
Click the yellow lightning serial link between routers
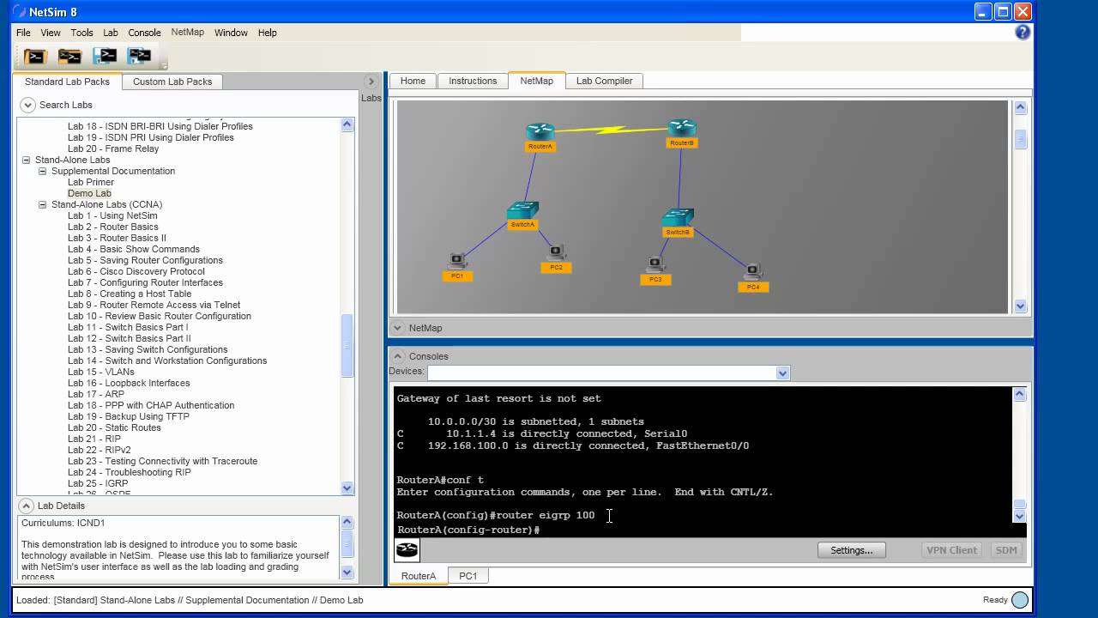[611, 130]
